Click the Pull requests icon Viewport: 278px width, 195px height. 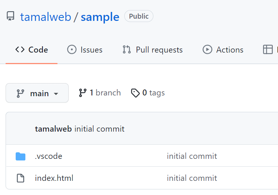pos(126,50)
